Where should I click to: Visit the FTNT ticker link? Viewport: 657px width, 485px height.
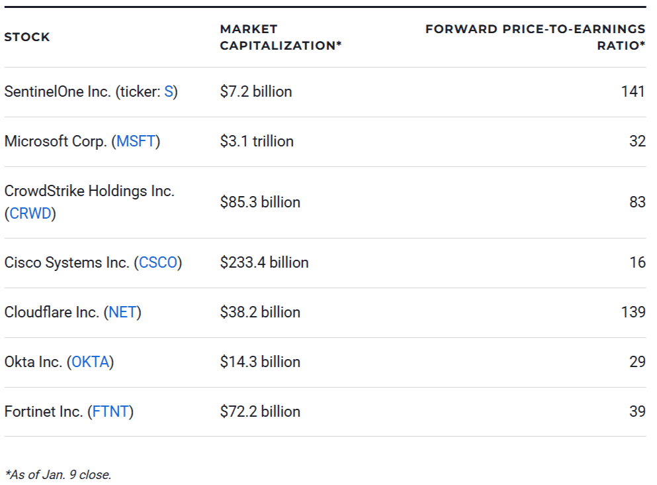[110, 411]
